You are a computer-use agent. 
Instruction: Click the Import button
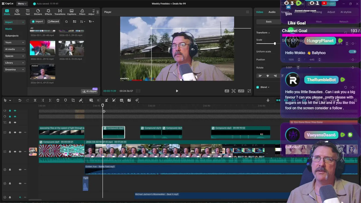point(37,21)
